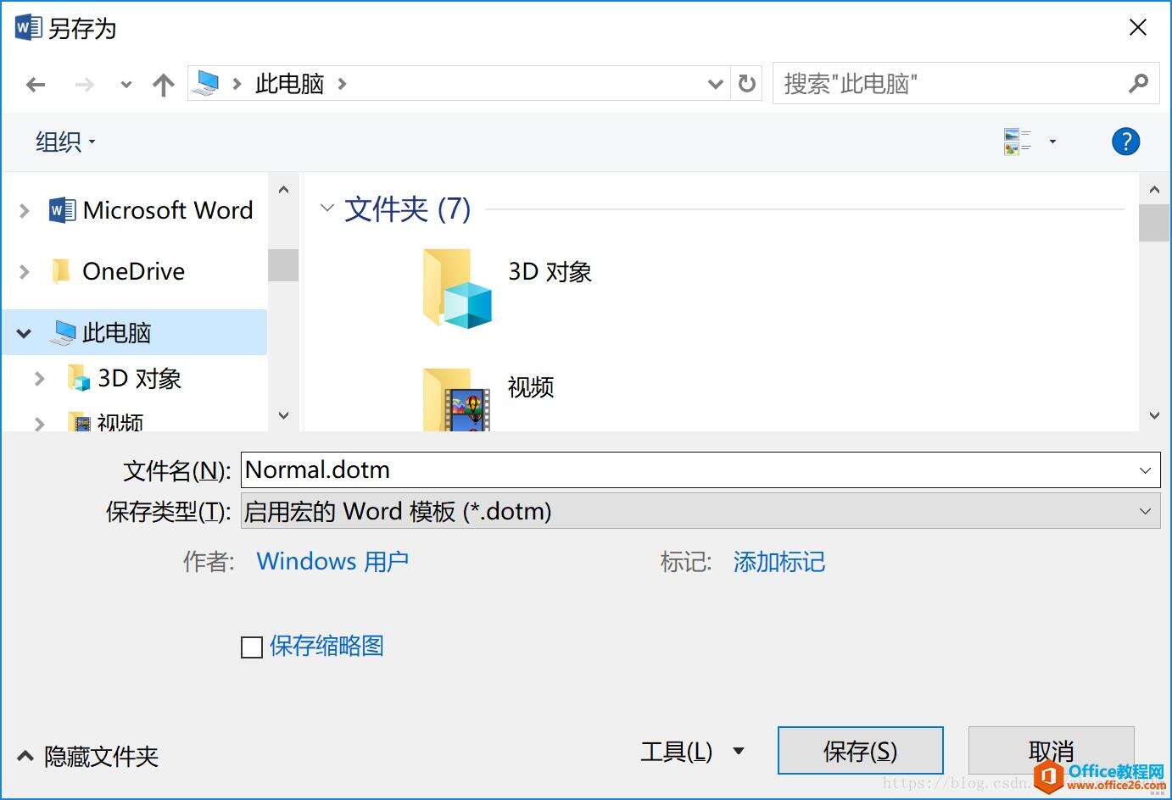Screen dimensions: 1172x800
Task: Open the 保存类型 dropdown
Action: coord(1145,511)
